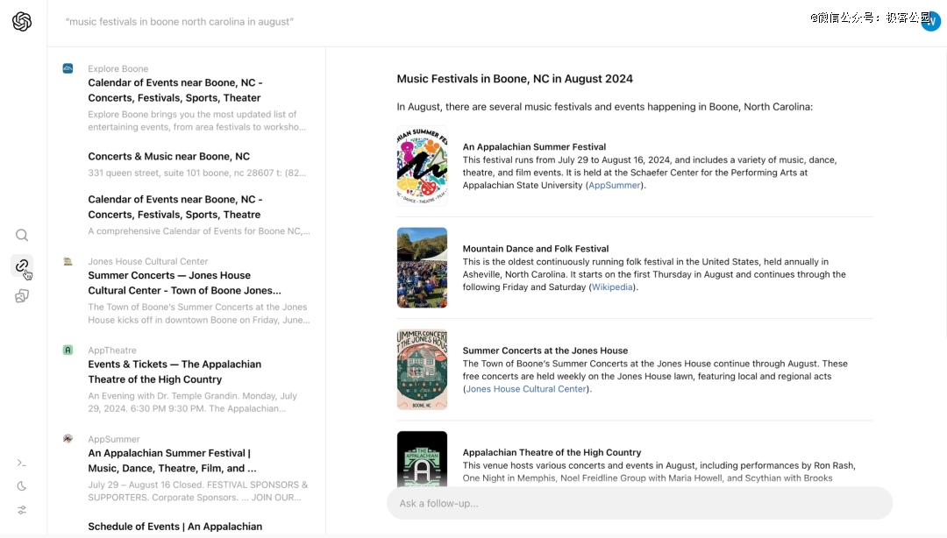The width and height of the screenshot is (947, 538).
Task: Click the "An Appalachian Summer Festival" title in the answer
Action: click(x=534, y=146)
